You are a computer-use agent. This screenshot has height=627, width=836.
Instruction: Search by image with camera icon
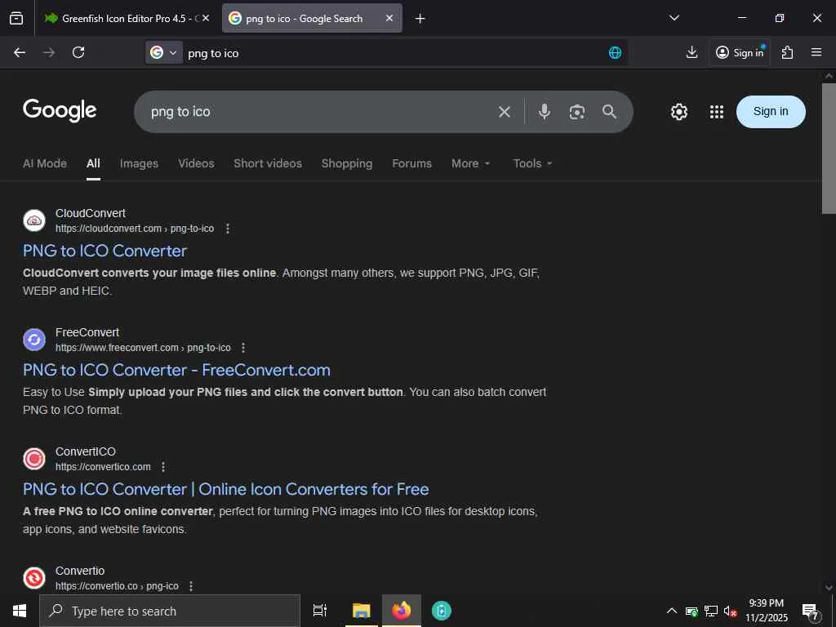point(577,112)
